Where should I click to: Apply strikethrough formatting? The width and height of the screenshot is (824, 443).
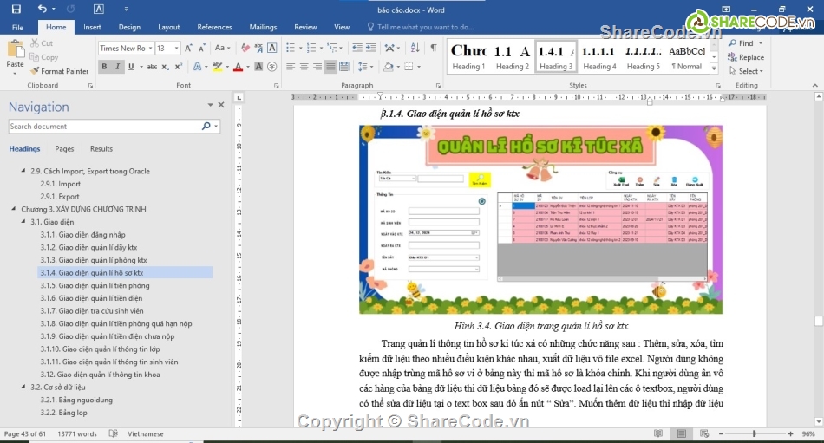(x=152, y=67)
